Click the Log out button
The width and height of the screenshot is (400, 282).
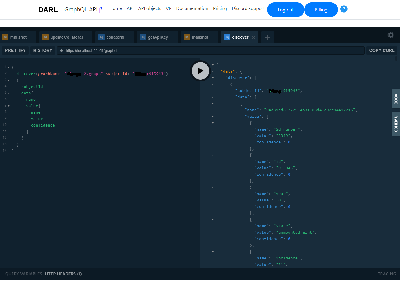point(286,10)
